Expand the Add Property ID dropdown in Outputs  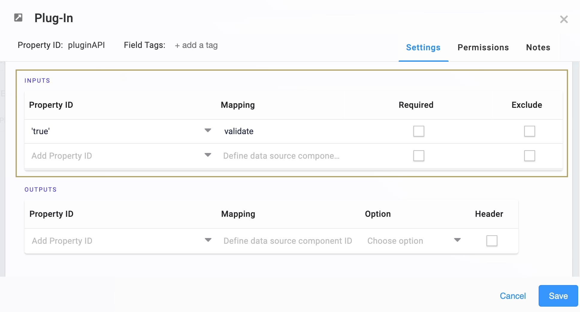click(208, 240)
